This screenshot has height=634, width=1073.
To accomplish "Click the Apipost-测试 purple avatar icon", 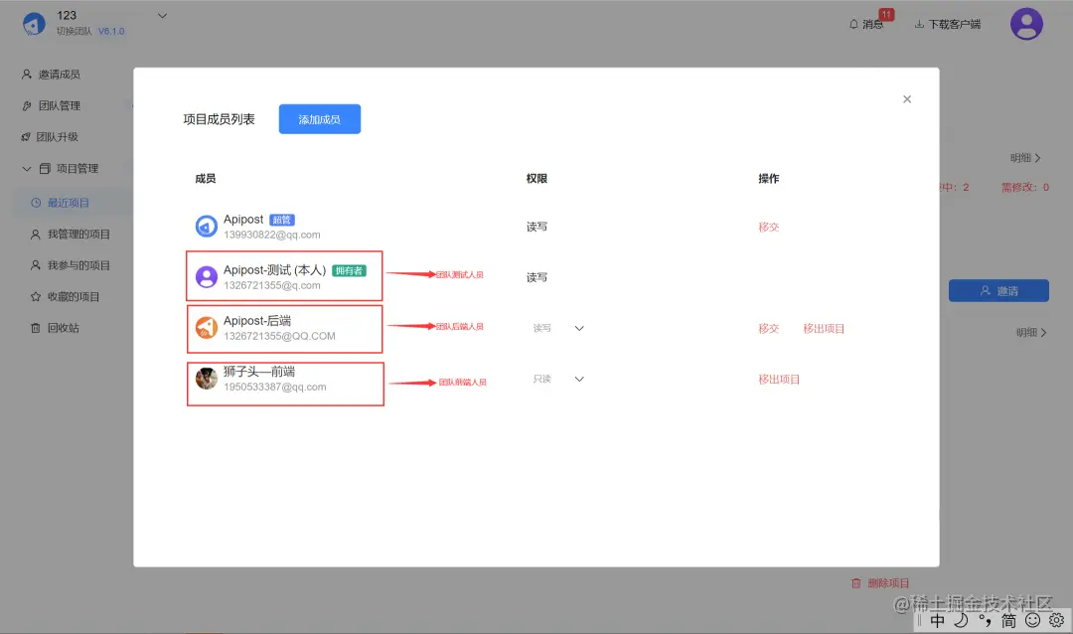I will pos(206,276).
